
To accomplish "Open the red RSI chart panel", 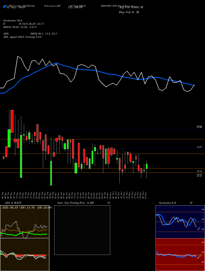I will 180,255.
